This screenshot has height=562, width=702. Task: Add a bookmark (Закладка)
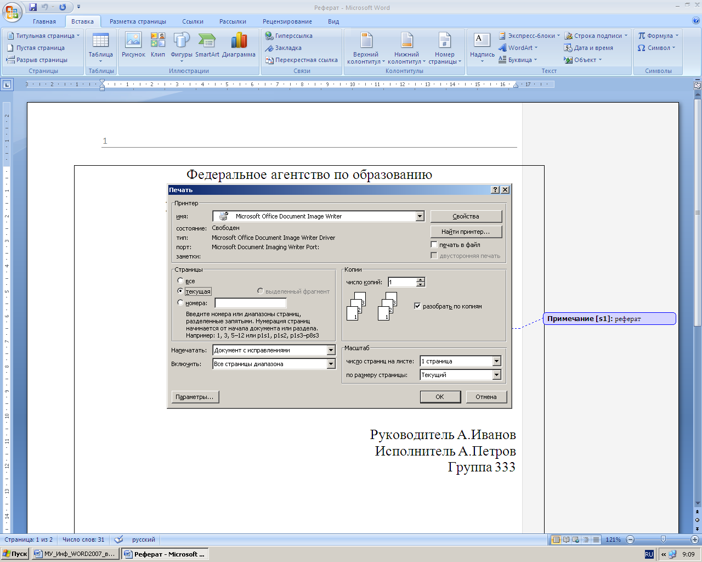(x=284, y=48)
